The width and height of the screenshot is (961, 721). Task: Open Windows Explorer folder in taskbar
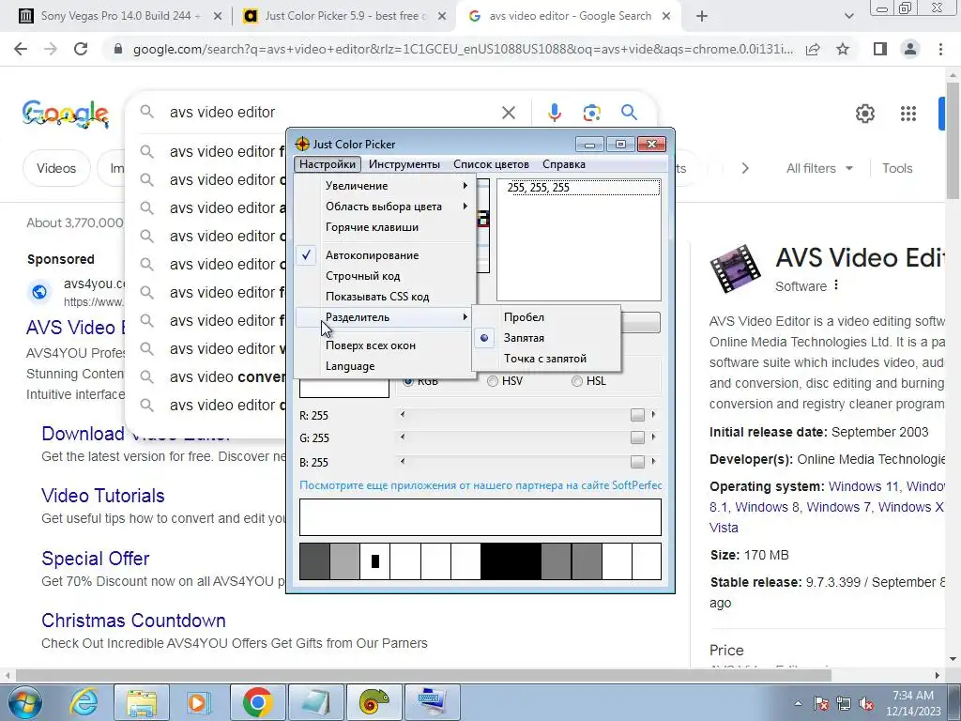click(142, 702)
